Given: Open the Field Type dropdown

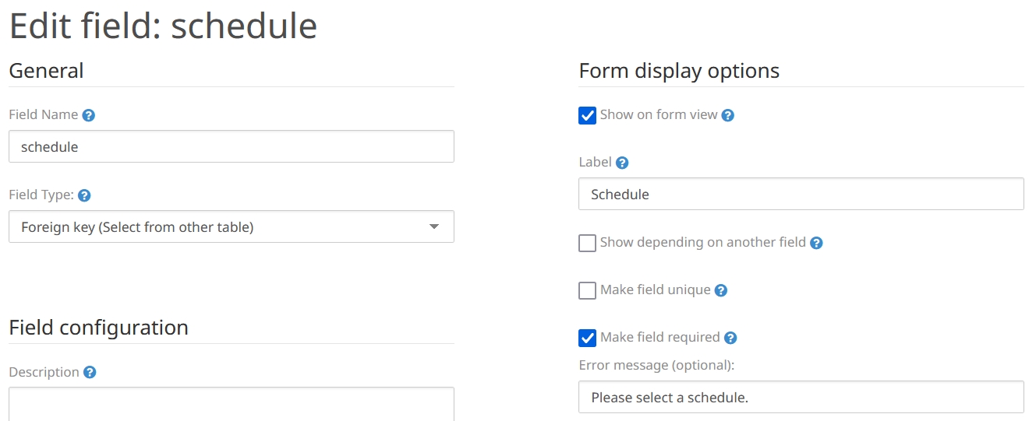Looking at the screenshot, I should (x=231, y=227).
